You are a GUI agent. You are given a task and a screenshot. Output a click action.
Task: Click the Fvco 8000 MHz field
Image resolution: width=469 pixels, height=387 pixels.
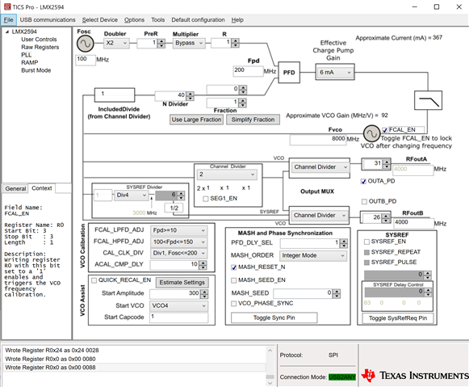pos(318,139)
